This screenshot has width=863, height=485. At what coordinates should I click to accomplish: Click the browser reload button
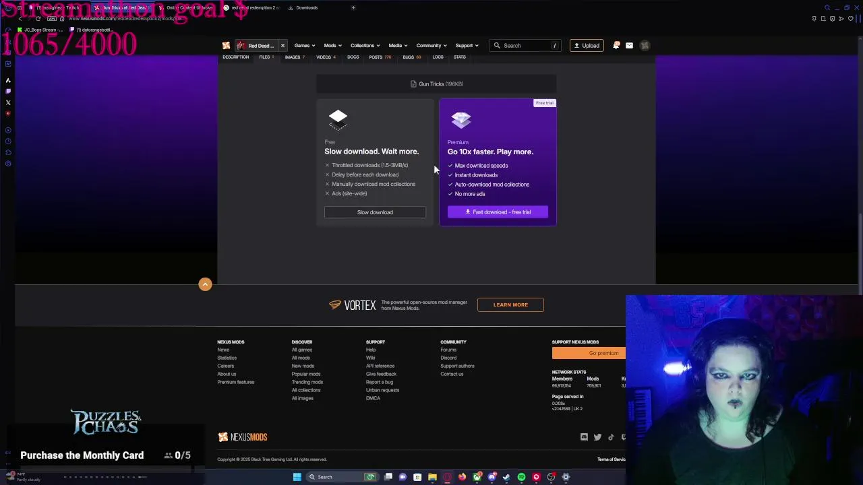click(38, 19)
